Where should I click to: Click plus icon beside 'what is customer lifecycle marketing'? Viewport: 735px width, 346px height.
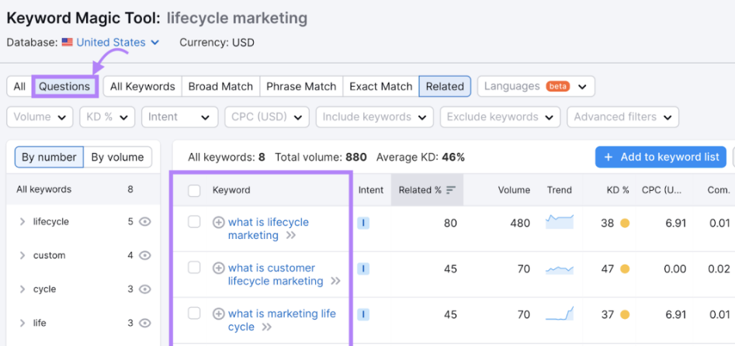click(218, 268)
